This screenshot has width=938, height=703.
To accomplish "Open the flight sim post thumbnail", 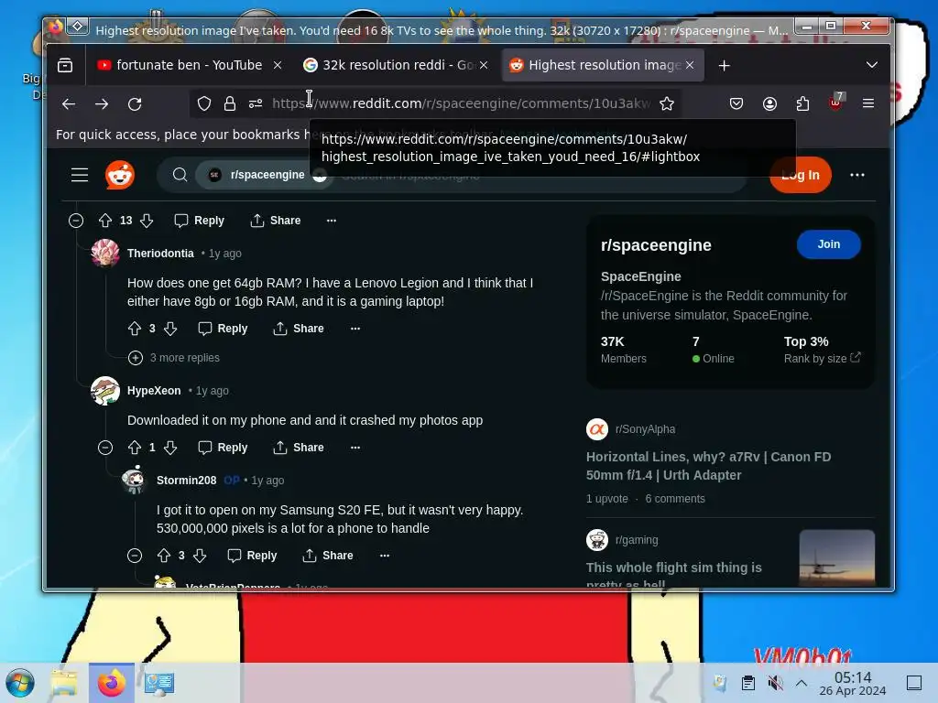I will tap(837, 557).
